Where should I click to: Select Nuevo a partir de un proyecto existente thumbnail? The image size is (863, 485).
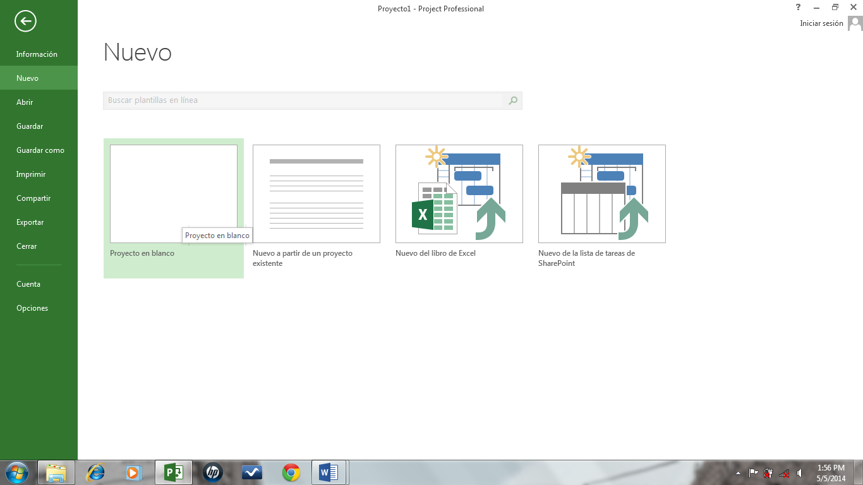[x=317, y=194]
